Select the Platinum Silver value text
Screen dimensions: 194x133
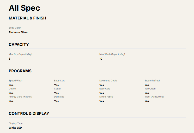pyautogui.click(x=18, y=32)
